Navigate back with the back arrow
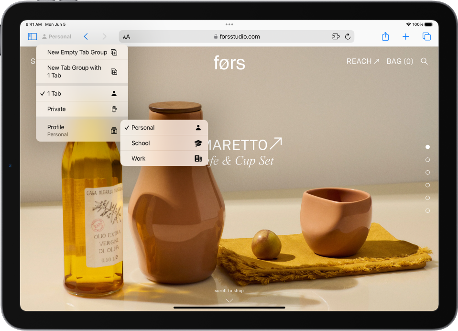Screen dimensions: 458x331 click(x=86, y=36)
